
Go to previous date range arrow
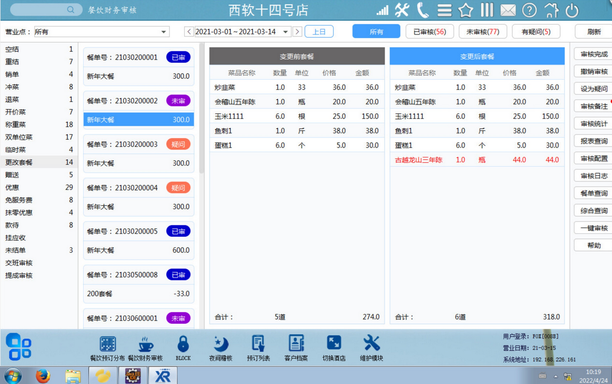click(x=189, y=32)
